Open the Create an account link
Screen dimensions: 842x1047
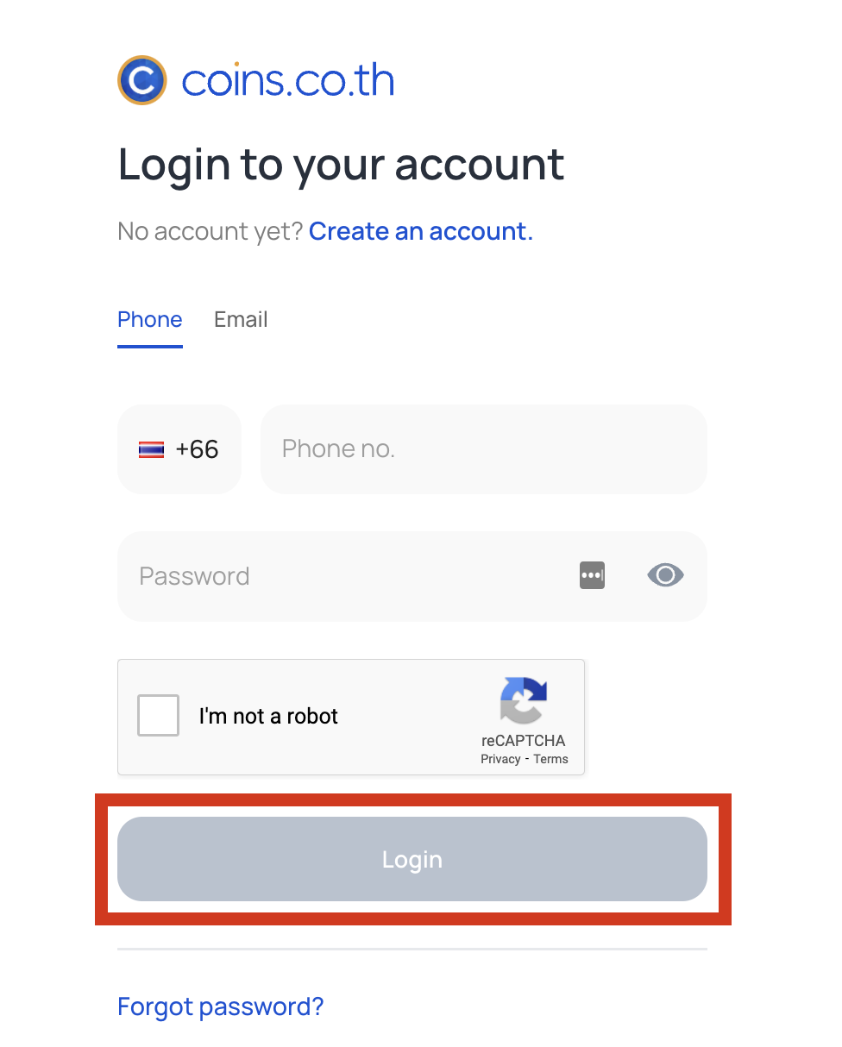[x=421, y=231]
